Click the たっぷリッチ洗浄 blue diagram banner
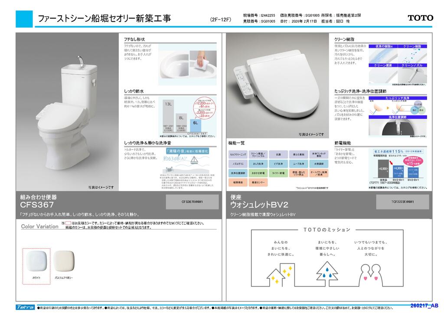Screen dimensions: 444x314 (x=398, y=98)
